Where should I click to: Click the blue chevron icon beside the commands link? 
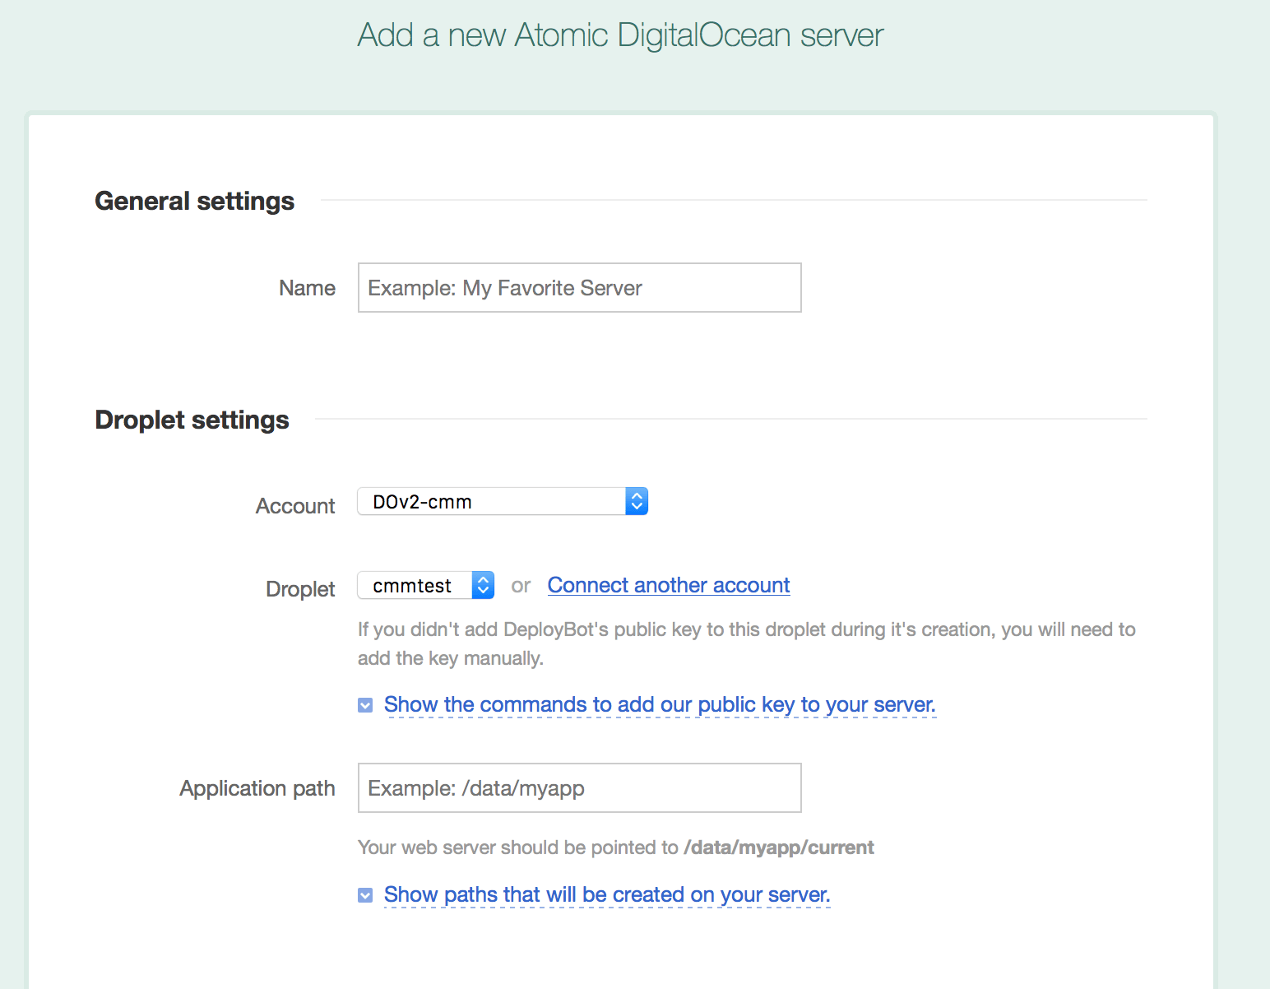click(365, 705)
